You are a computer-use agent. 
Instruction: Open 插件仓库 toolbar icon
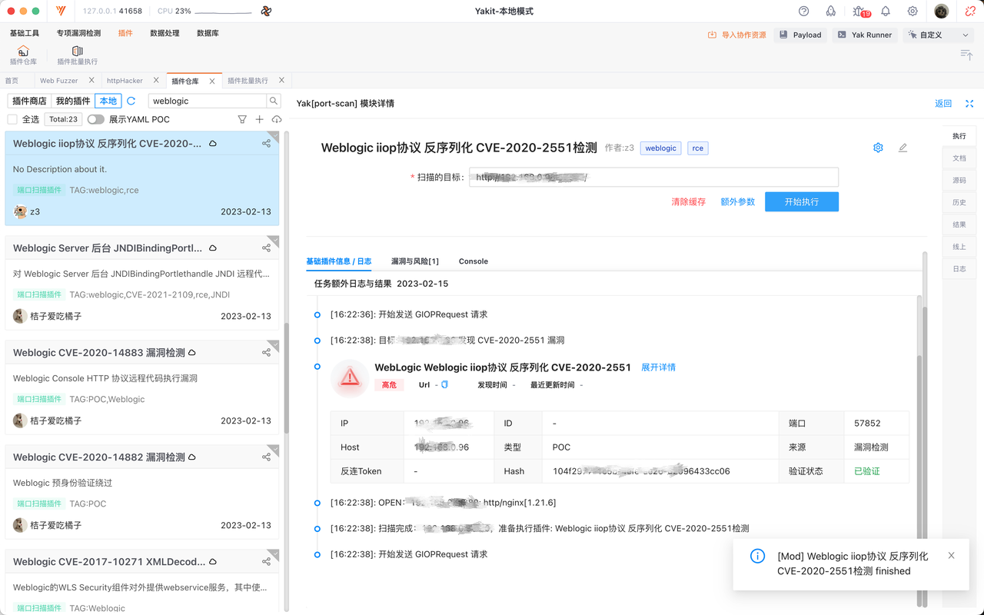pyautogui.click(x=23, y=55)
